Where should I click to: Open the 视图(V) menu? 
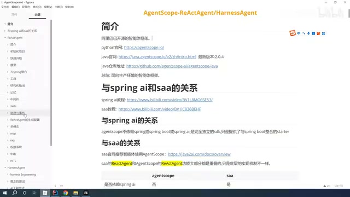(x=48, y=7)
